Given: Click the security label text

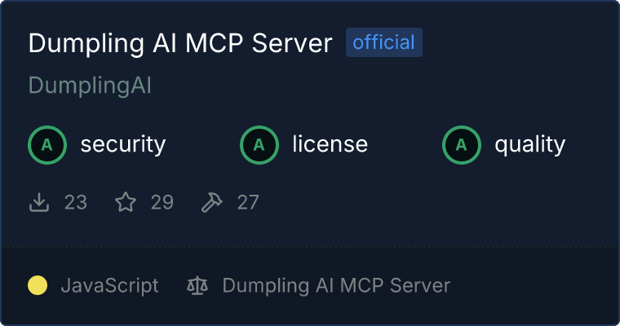Looking at the screenshot, I should [123, 144].
